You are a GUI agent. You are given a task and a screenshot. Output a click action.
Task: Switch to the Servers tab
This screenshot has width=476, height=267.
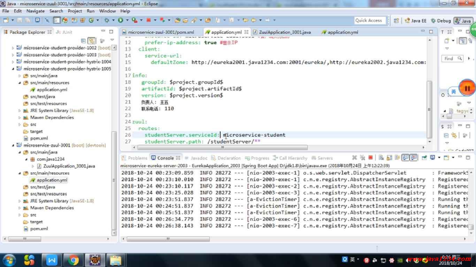322,158
